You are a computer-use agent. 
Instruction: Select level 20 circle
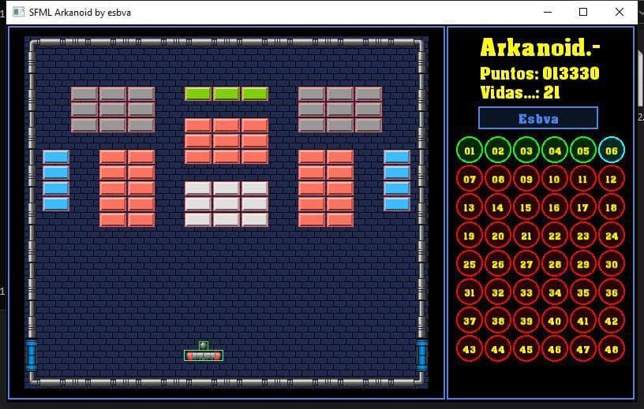[x=498, y=236]
